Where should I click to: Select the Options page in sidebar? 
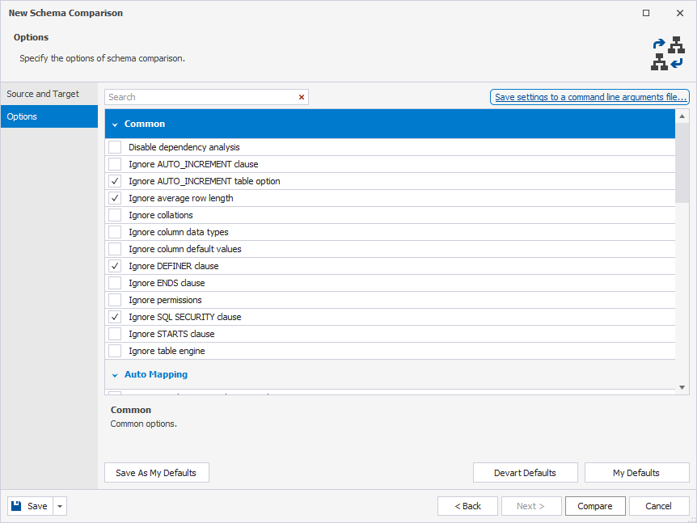click(x=49, y=116)
